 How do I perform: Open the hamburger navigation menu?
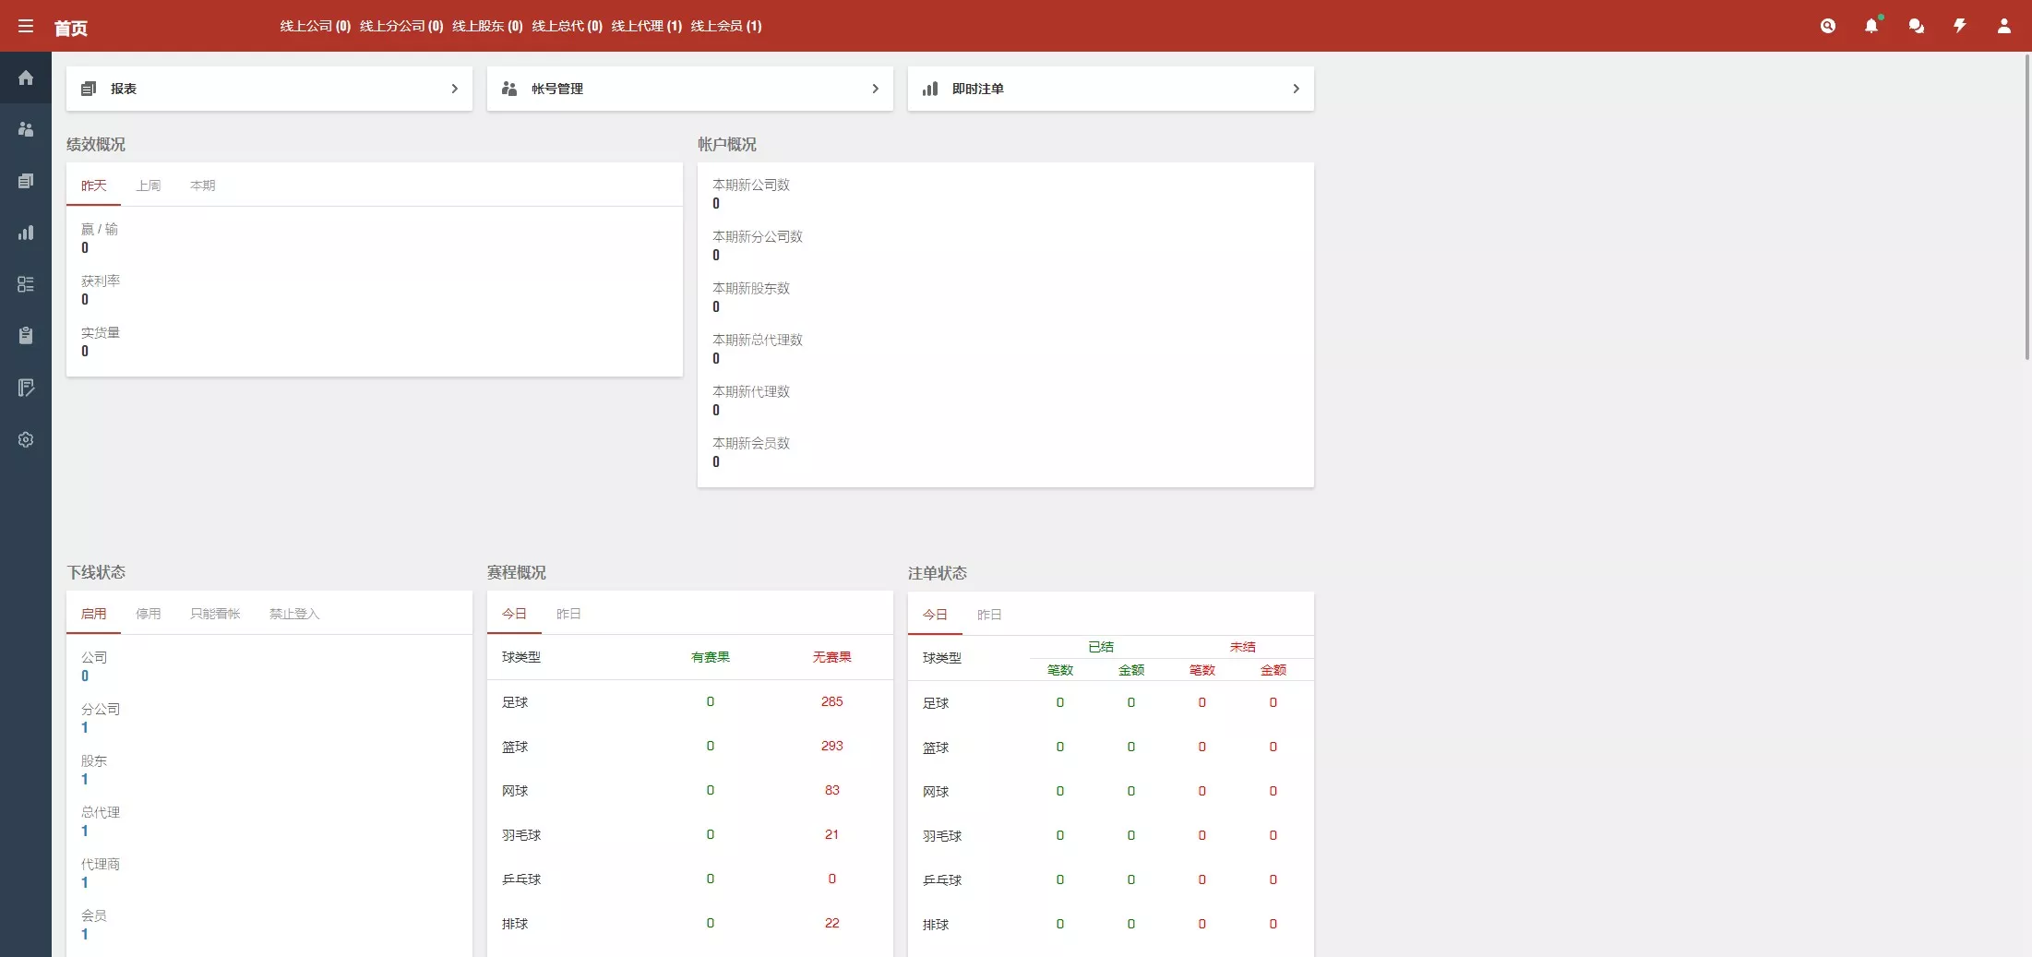pyautogui.click(x=25, y=26)
